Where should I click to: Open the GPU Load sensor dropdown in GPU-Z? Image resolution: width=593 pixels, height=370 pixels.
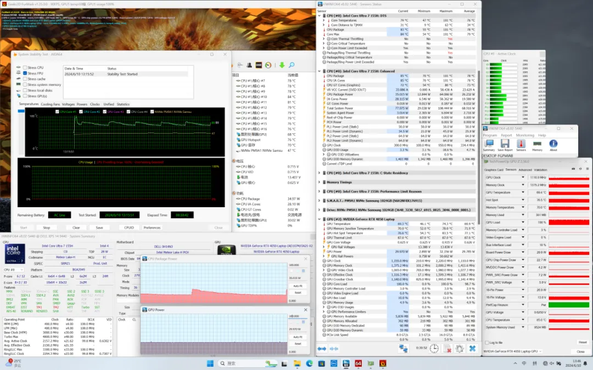click(x=523, y=223)
